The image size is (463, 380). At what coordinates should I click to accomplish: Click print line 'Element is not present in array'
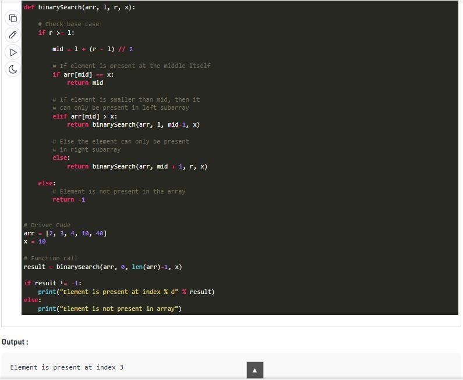[x=110, y=309]
